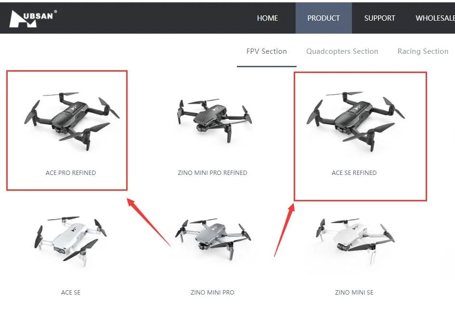This screenshot has width=455, height=333.
Task: Open the ACE SE REFINED drone image
Action: tap(356, 121)
